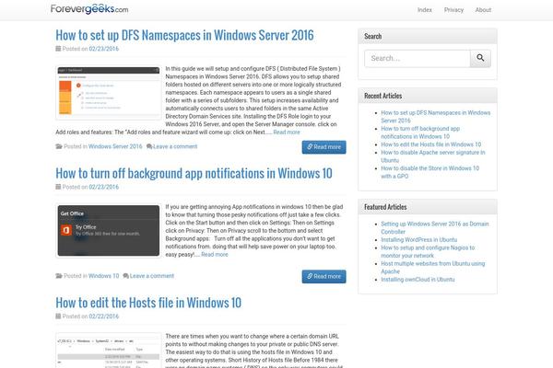Click the Forevergeeks.com logo
The image size is (553, 368).
[89, 9]
